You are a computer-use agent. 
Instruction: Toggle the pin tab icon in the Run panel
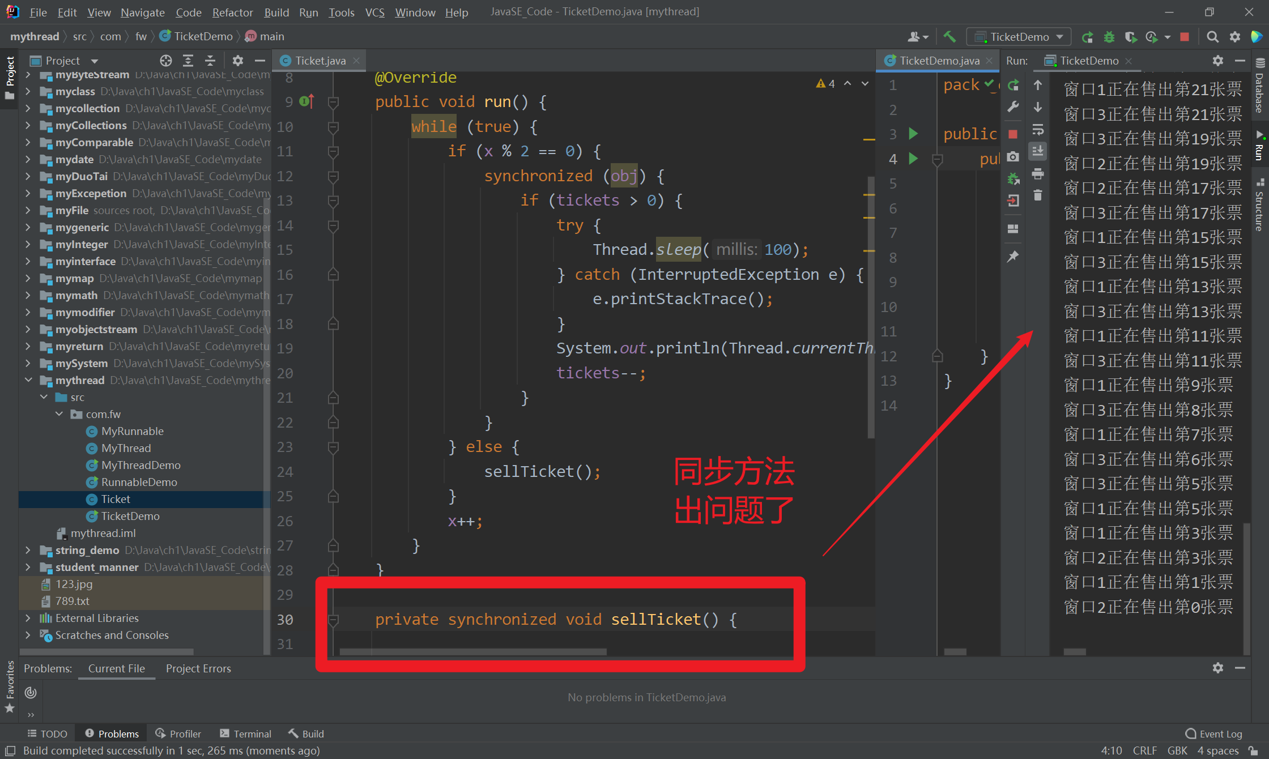click(1014, 257)
